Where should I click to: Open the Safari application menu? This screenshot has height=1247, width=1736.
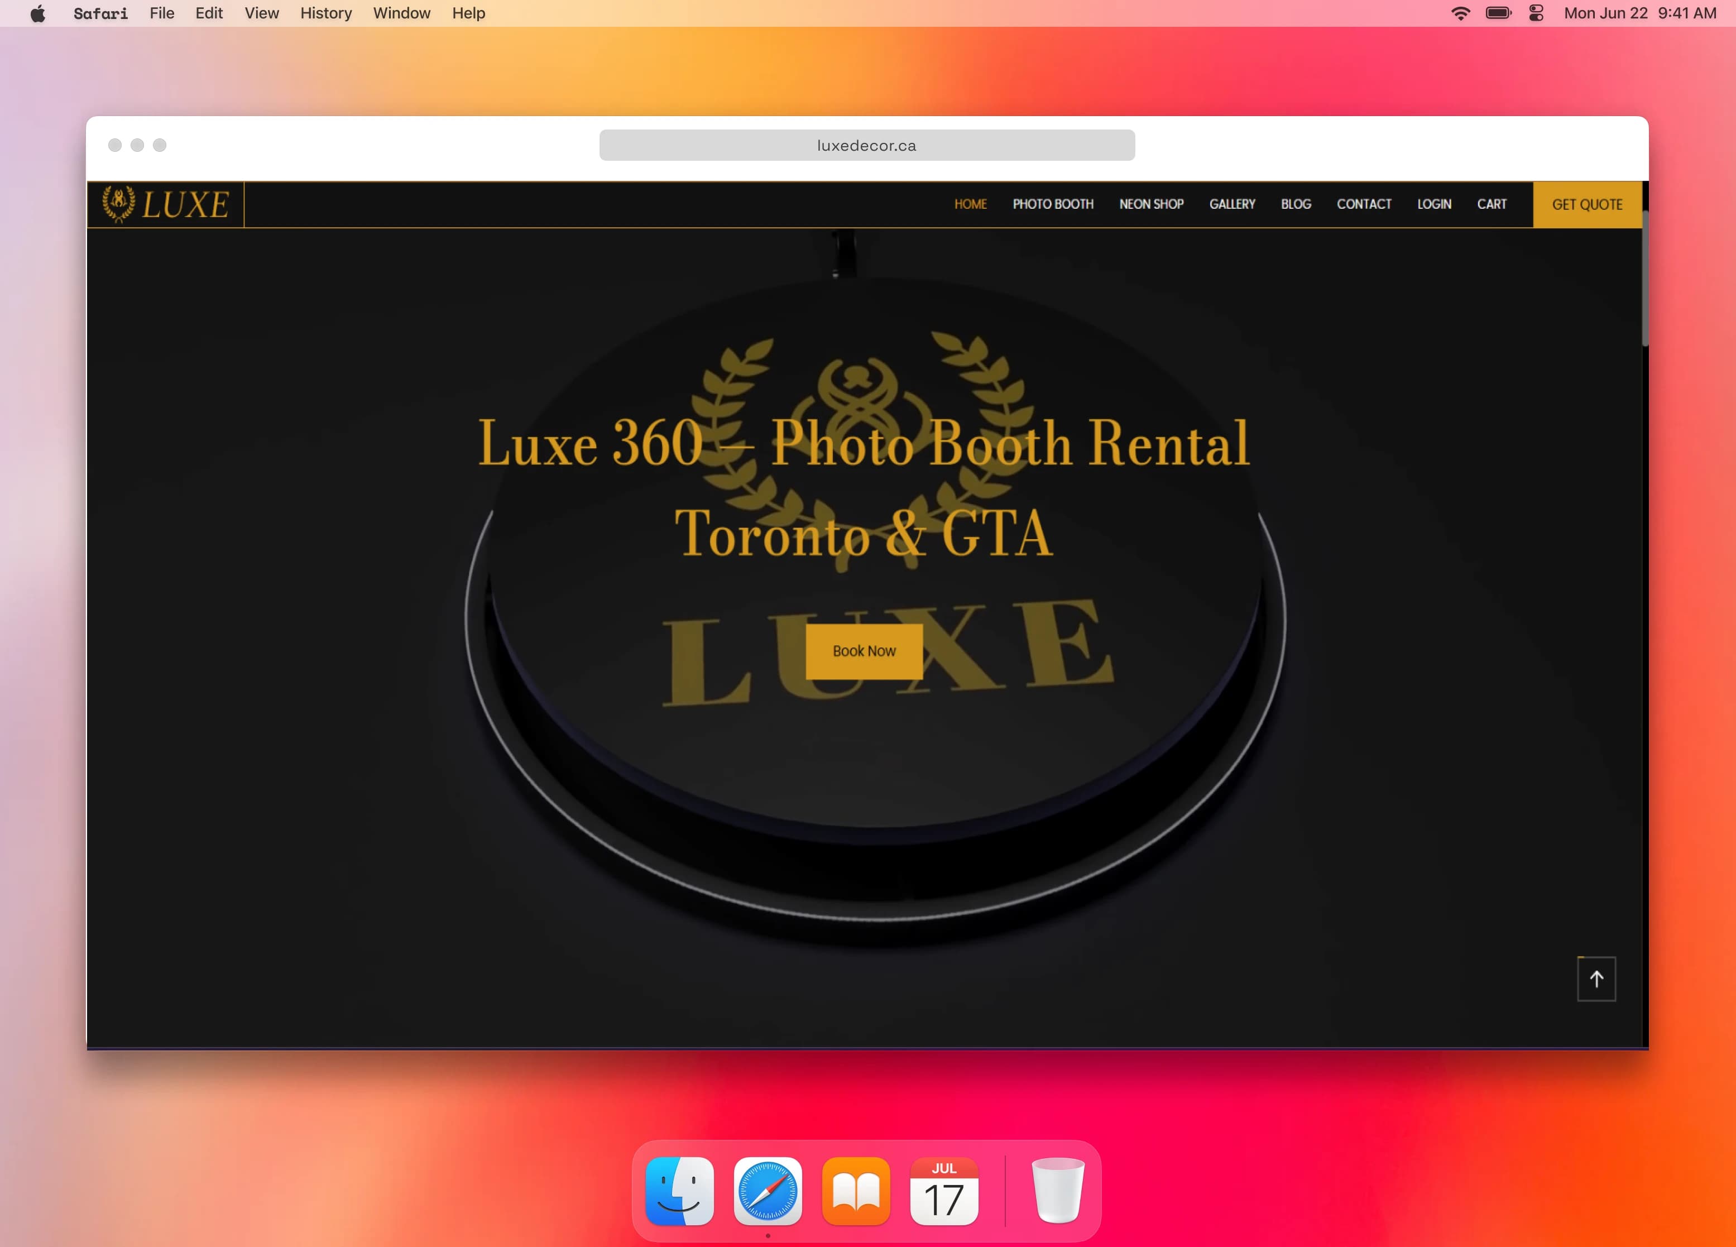(x=100, y=13)
